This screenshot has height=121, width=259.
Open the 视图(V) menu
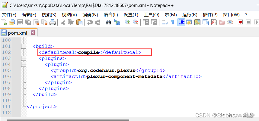pyautogui.click(x=69, y=15)
